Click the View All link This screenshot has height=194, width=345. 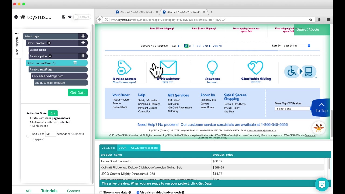(x=217, y=46)
